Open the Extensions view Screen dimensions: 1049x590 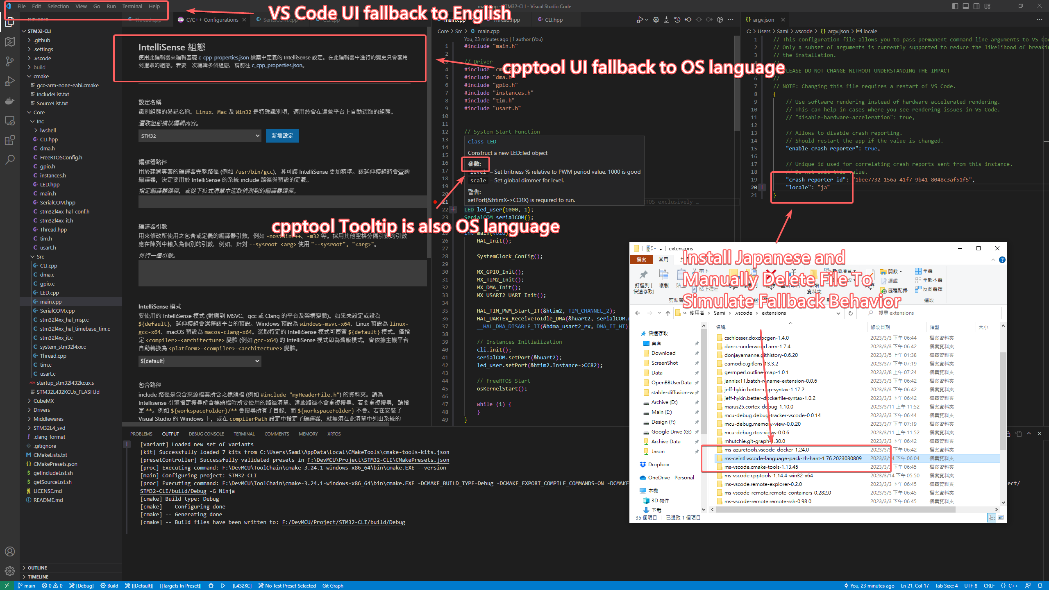pos(10,140)
